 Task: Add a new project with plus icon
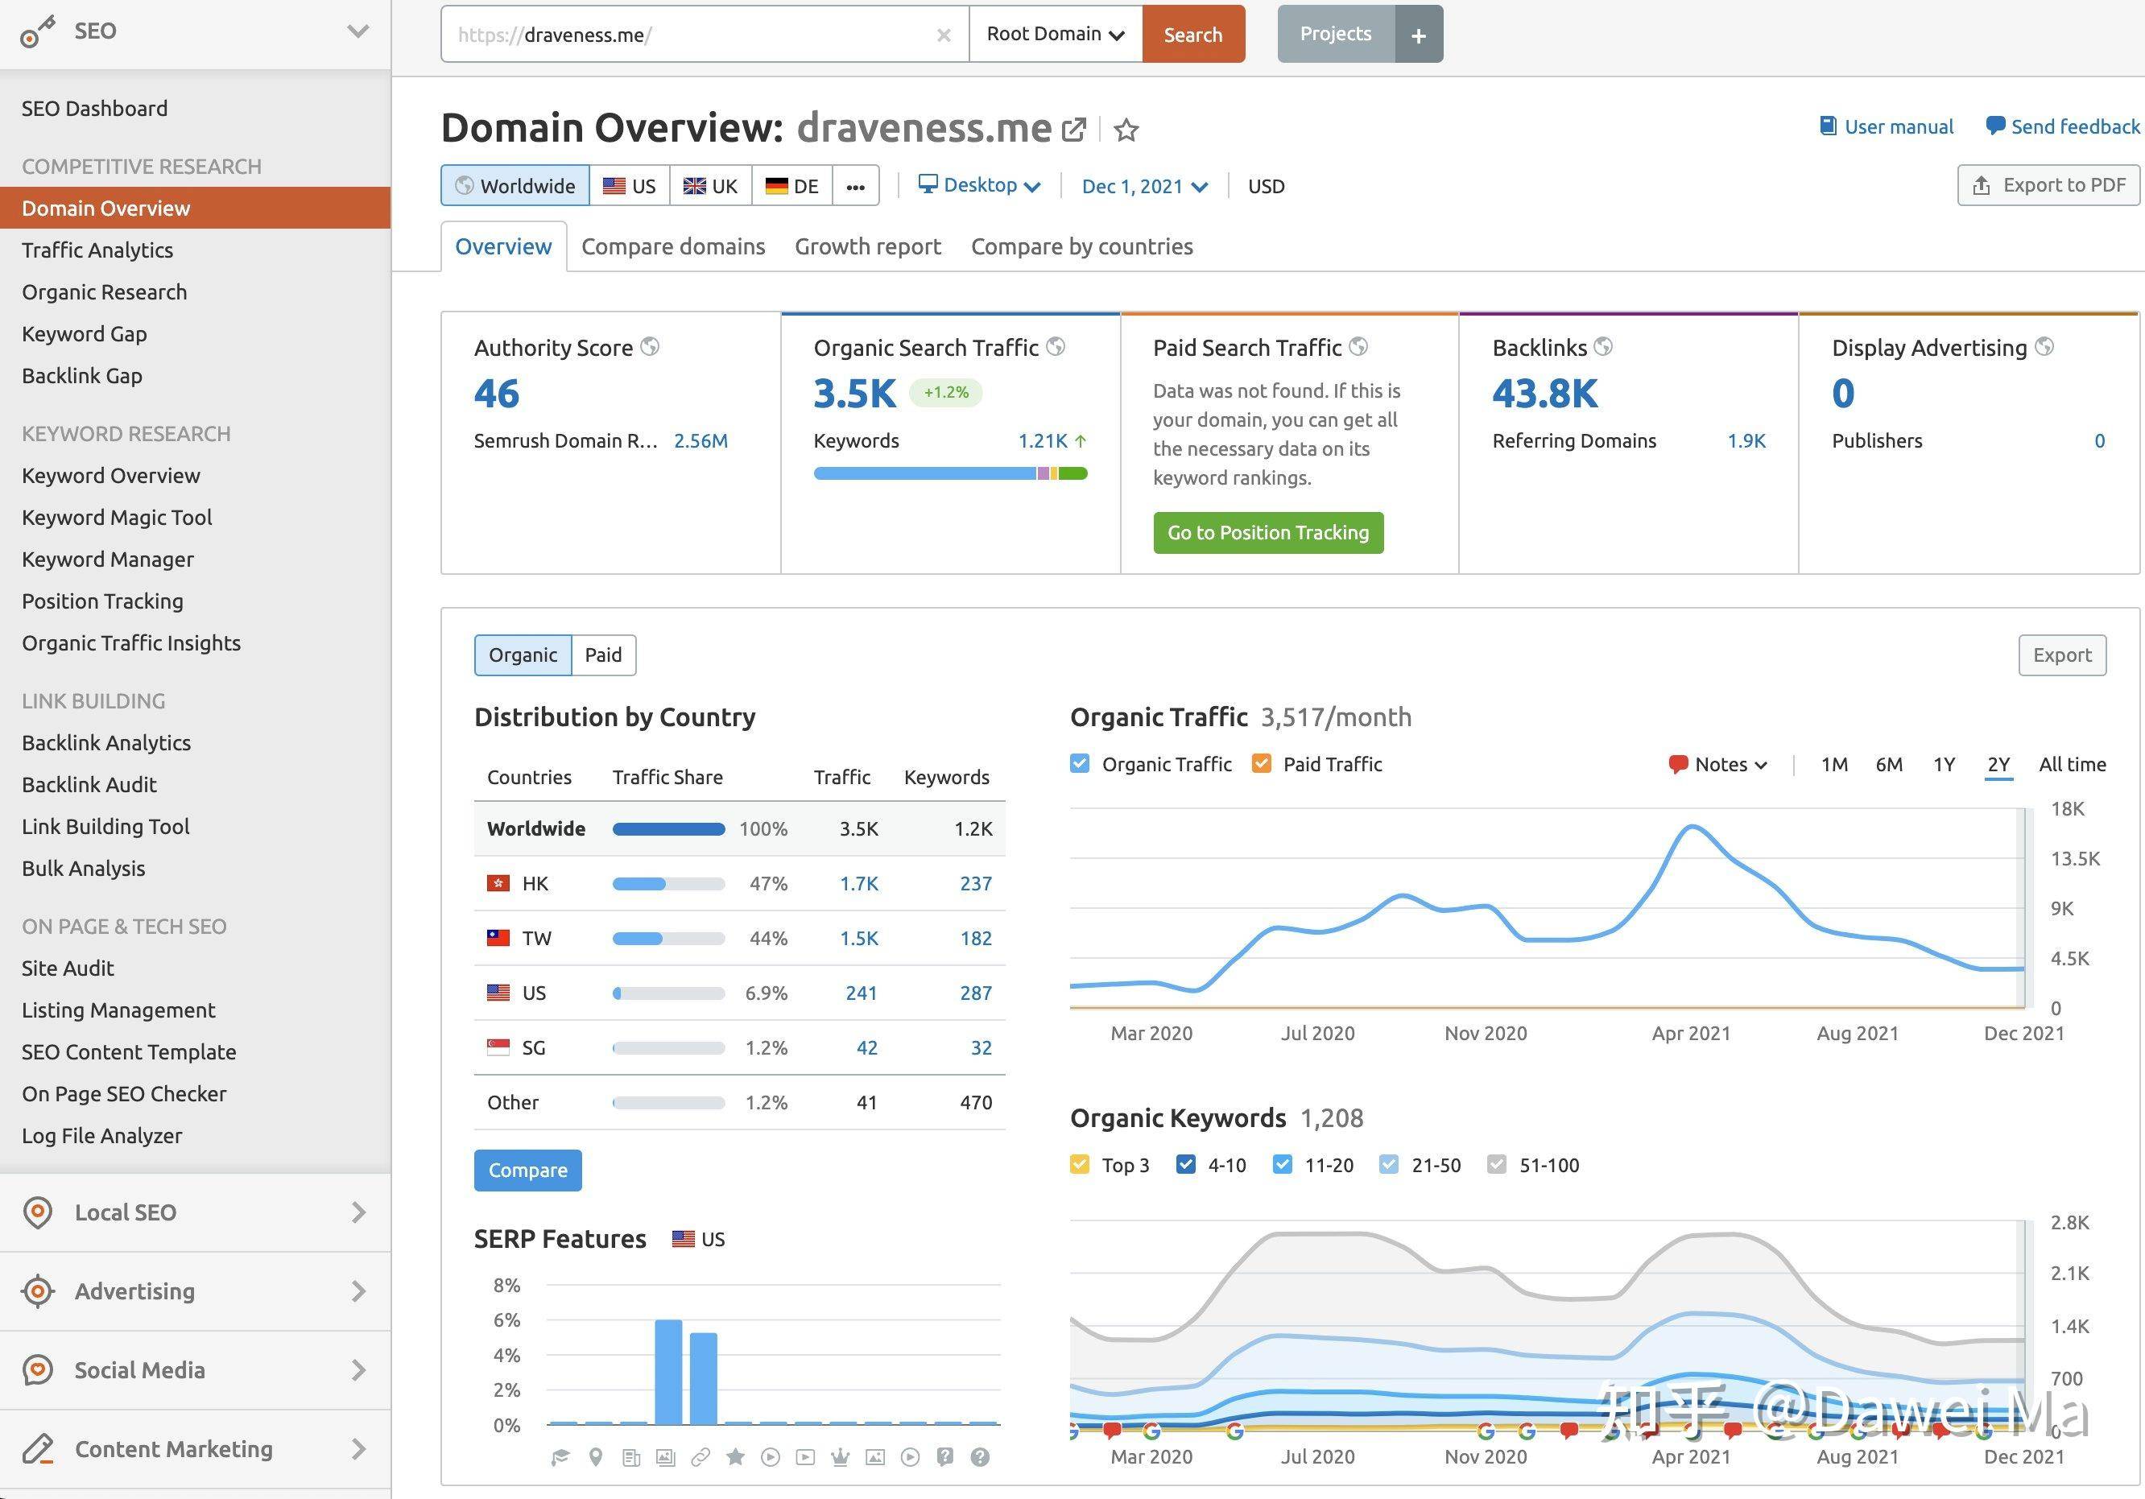(x=1418, y=35)
